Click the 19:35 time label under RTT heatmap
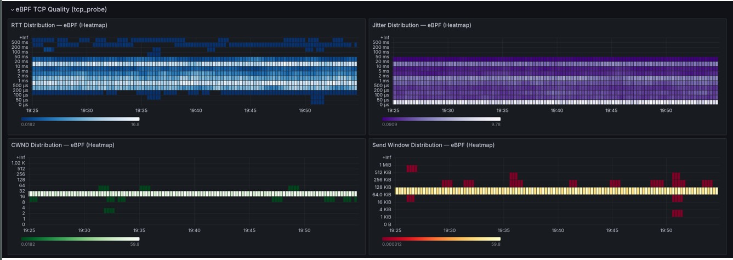This screenshot has height=260, width=733. 141,111
